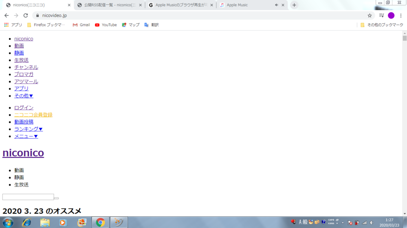Open the 翻訳 bookmark
The height and width of the screenshot is (228, 407).
[152, 25]
